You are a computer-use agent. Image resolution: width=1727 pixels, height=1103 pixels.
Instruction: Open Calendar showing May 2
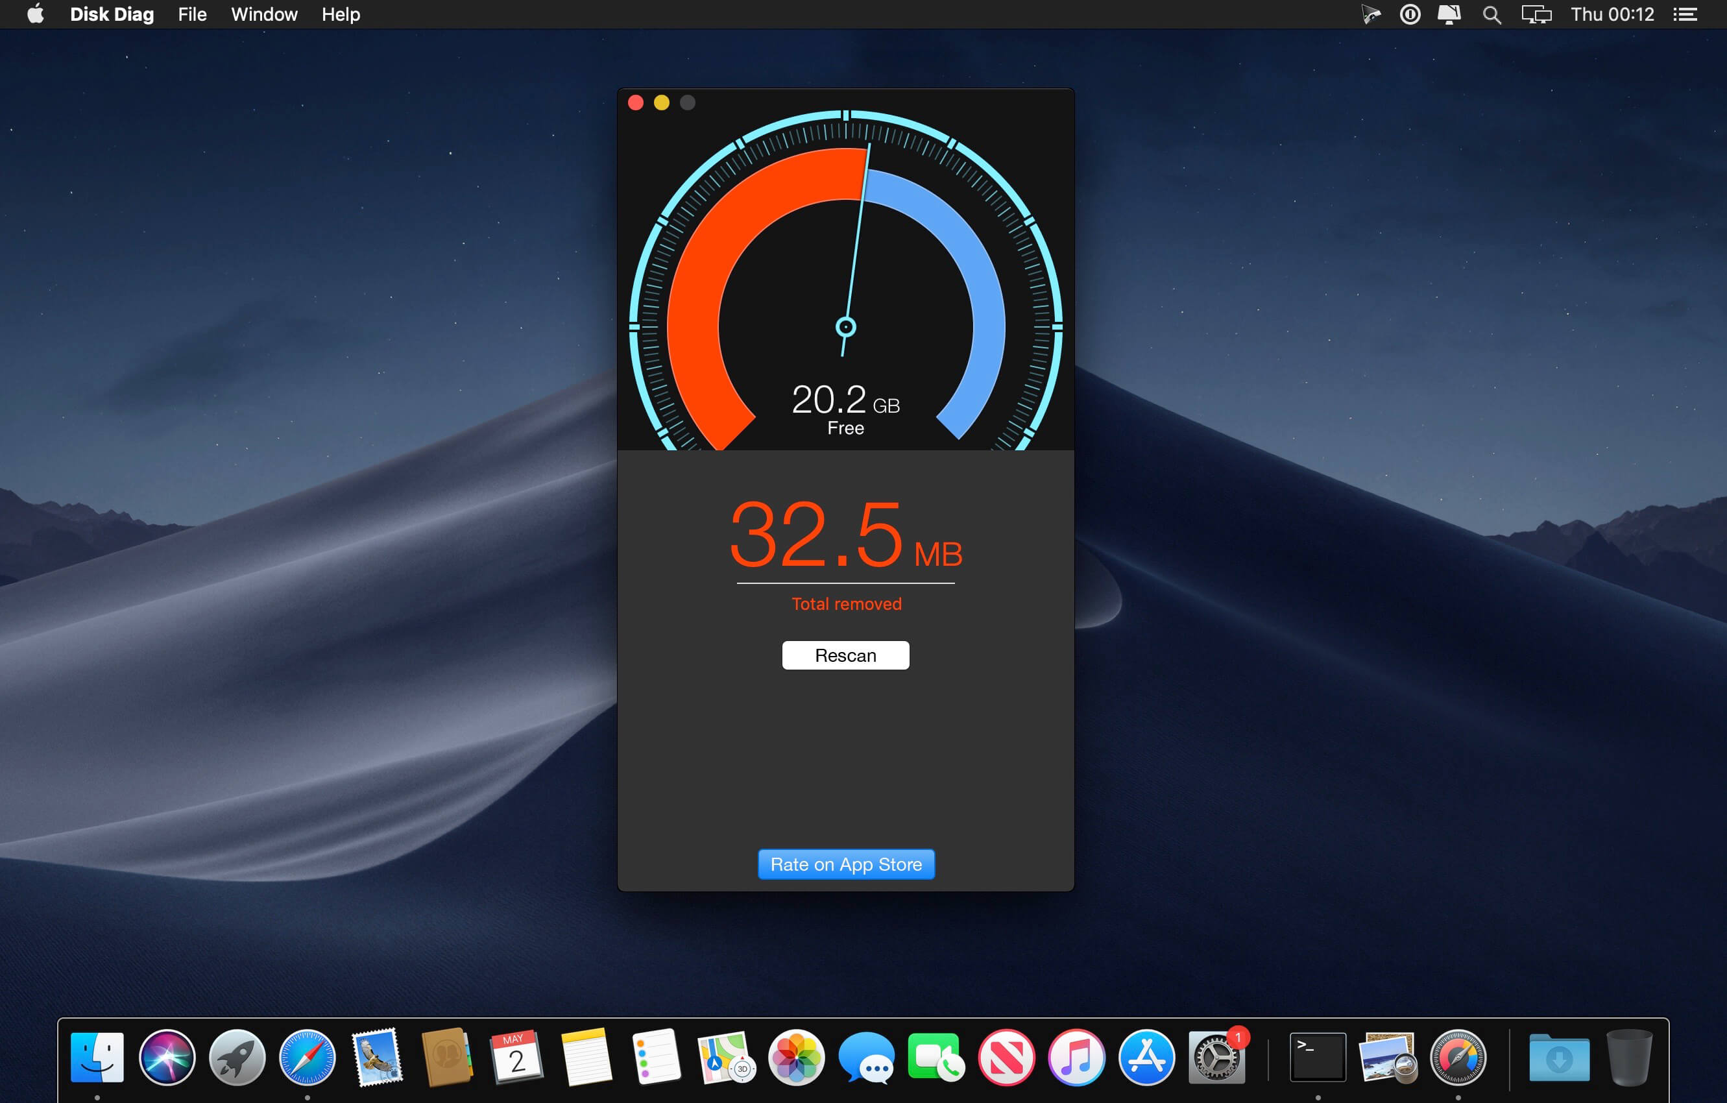(x=516, y=1057)
